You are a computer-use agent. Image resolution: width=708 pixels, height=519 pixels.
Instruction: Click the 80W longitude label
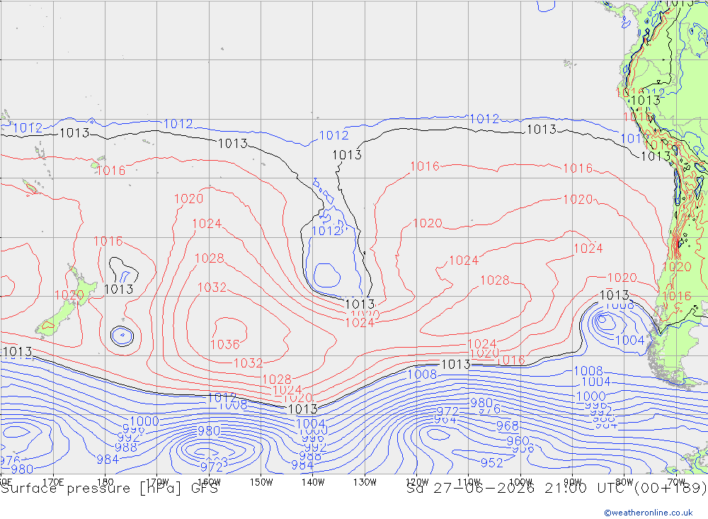(624, 482)
